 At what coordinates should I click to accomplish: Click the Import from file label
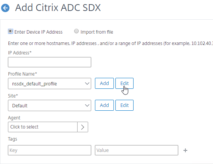pos(97,32)
